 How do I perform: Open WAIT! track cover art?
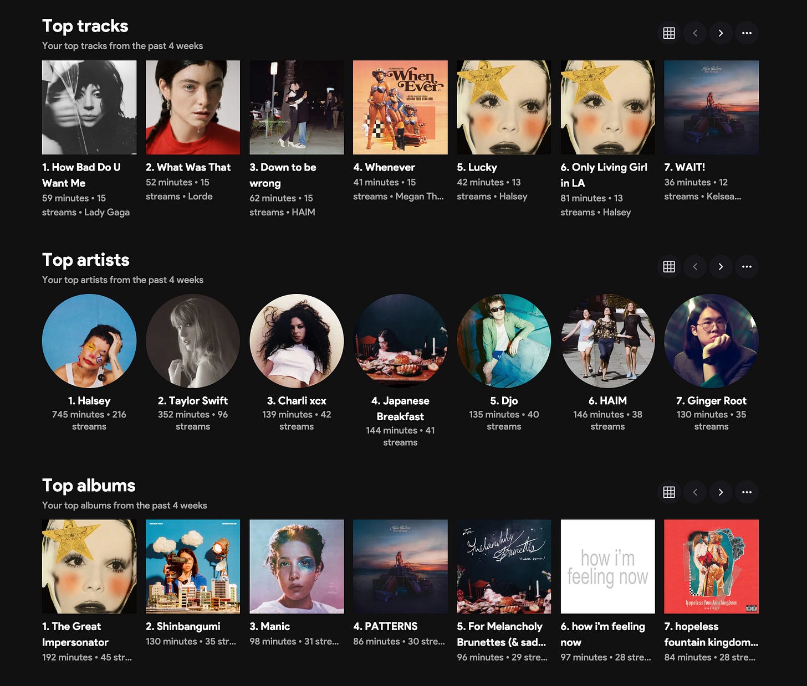coord(711,107)
